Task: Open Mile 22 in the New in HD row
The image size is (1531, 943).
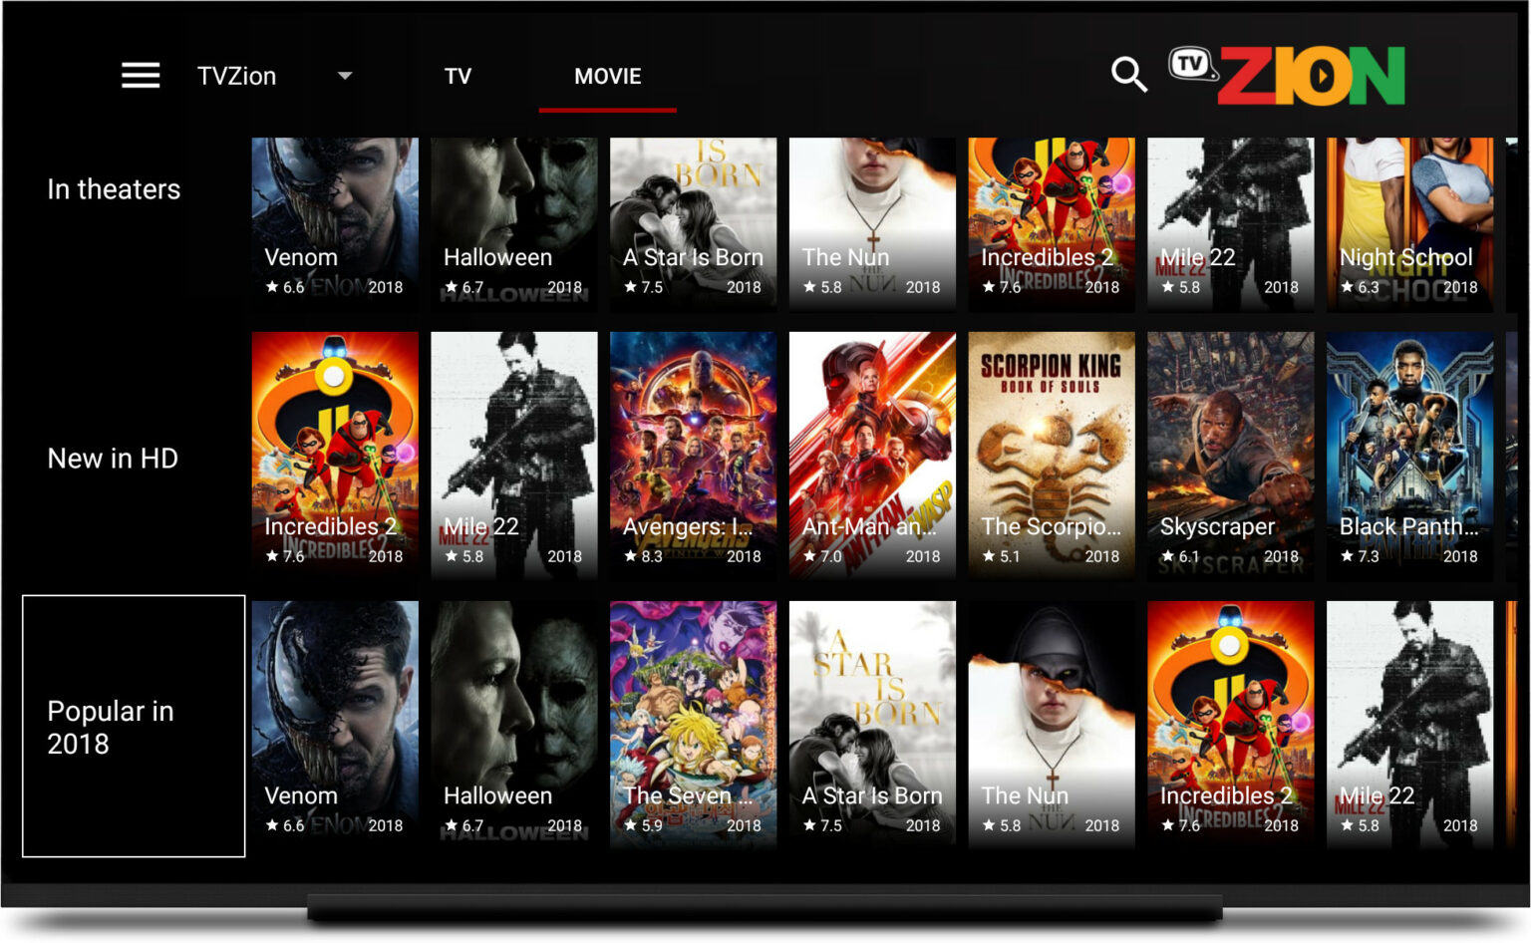Action: click(x=514, y=456)
